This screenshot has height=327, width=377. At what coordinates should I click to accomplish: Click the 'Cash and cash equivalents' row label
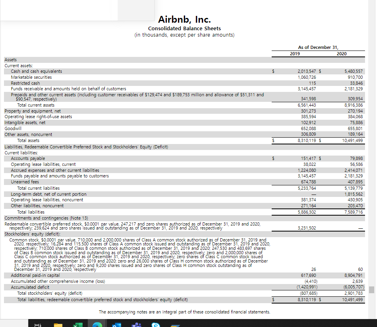coord(36,71)
